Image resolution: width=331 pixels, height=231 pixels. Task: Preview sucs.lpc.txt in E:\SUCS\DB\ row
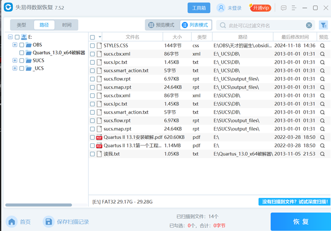click(322, 104)
